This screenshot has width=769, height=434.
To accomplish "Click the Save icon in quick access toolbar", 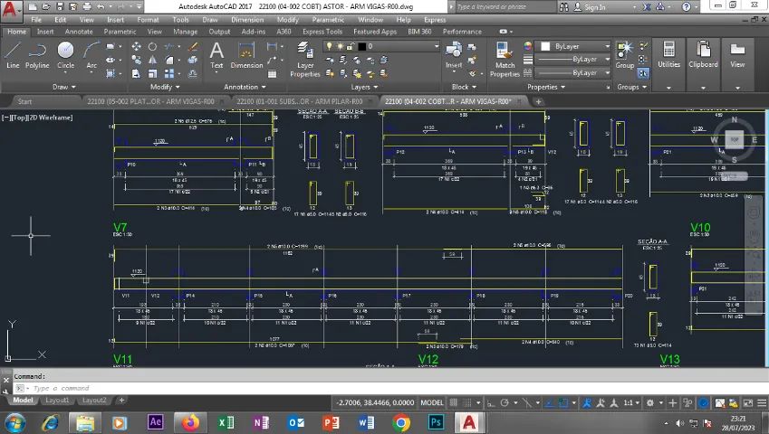I will [x=60, y=7].
